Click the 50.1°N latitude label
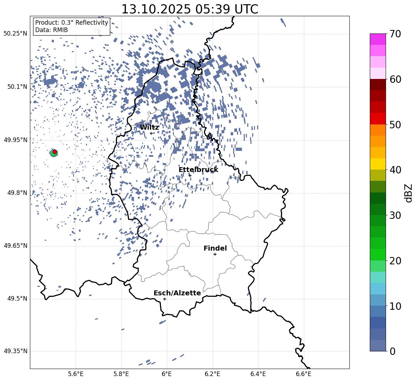Screen dimensions: 417x381 (x=17, y=87)
